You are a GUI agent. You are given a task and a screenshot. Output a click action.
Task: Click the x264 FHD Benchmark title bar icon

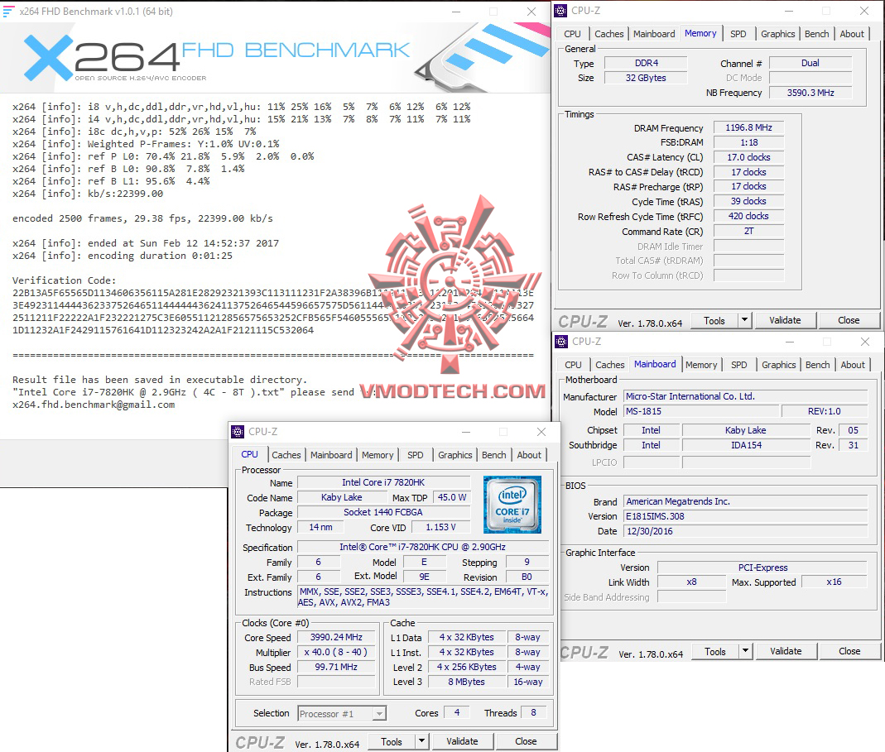tap(8, 12)
